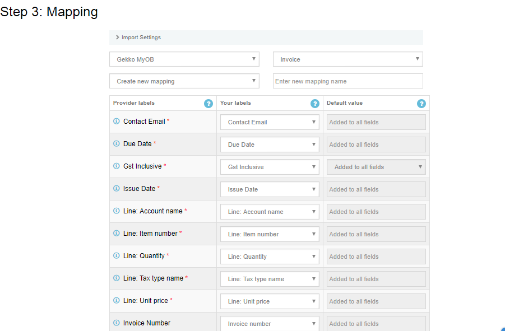Click the Invoice Number provider label text

(147, 323)
